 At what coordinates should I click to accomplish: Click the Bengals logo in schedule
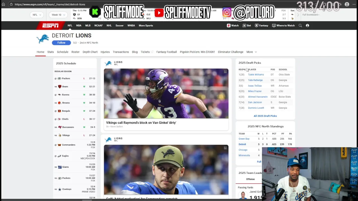point(59,111)
